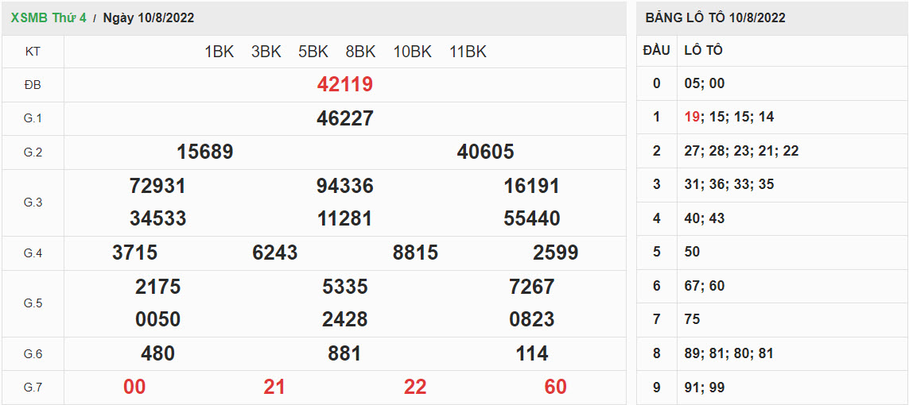Click the red 00 in G.7 row
Image resolution: width=909 pixels, height=405 pixels.
134,387
